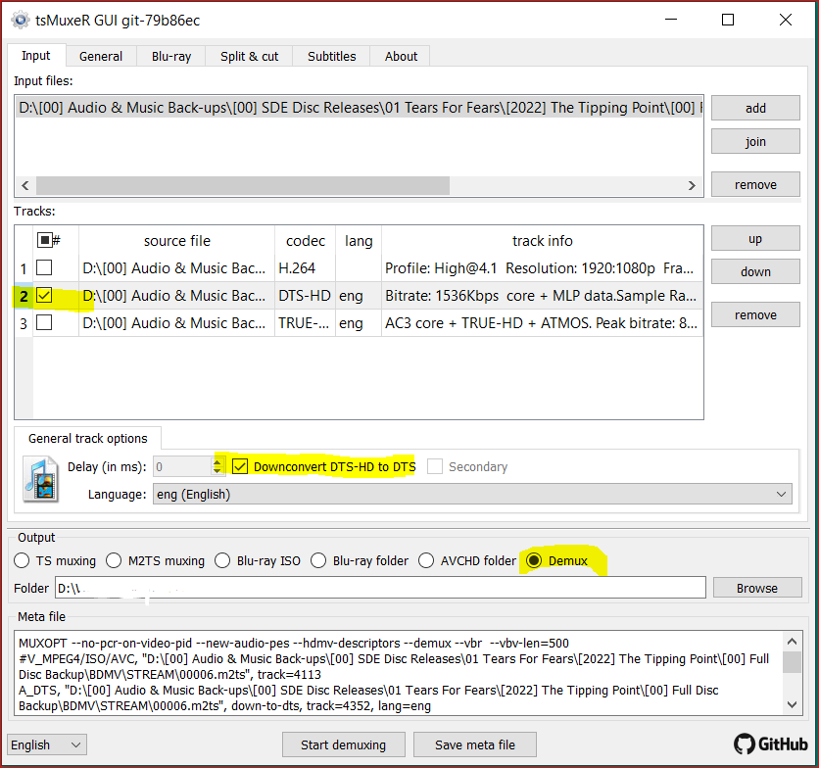This screenshot has height=768, width=819.
Task: Click the audio track media icon
Action: click(x=41, y=479)
